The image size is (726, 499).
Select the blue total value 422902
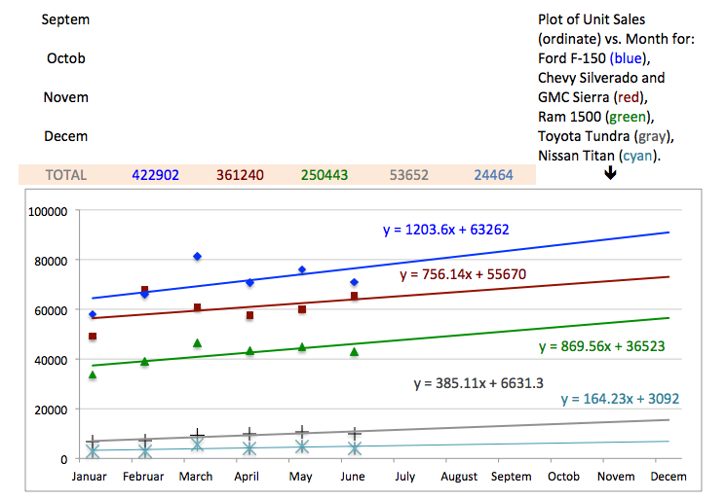[156, 176]
